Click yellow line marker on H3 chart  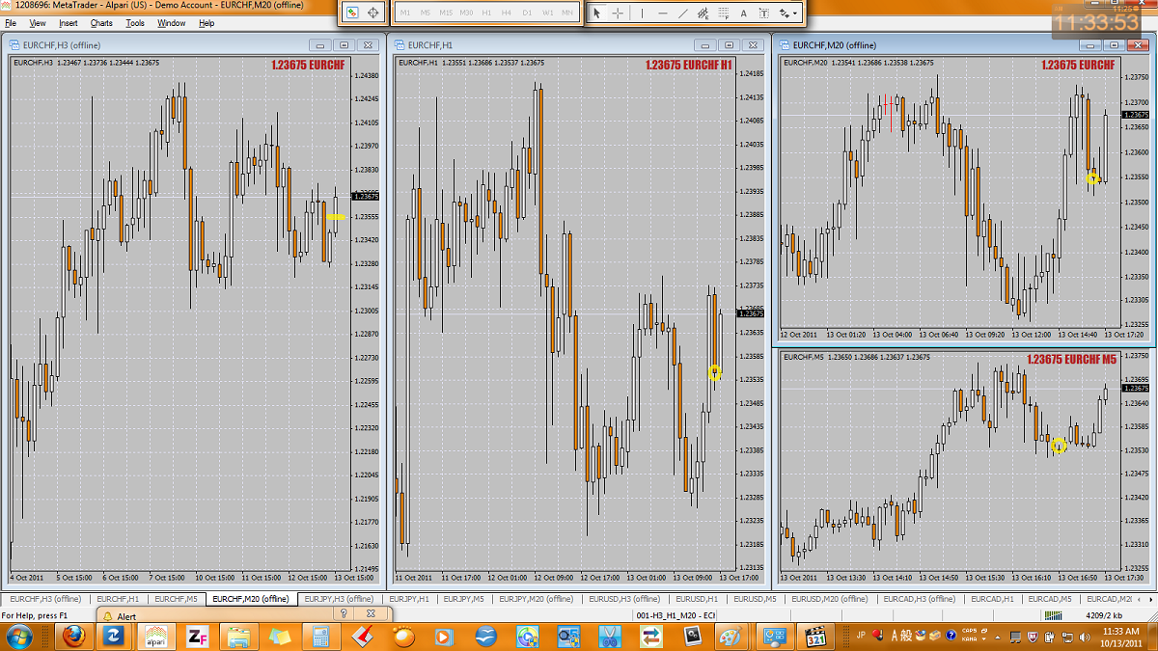tap(336, 217)
